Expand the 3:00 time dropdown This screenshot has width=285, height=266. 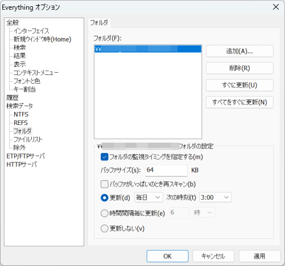[215, 197]
